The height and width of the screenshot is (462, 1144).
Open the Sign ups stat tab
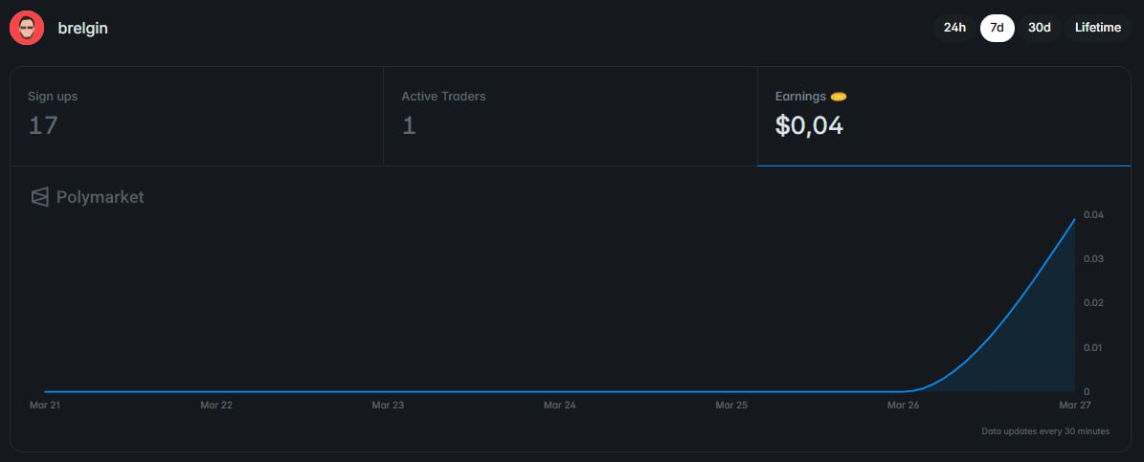coord(196,117)
